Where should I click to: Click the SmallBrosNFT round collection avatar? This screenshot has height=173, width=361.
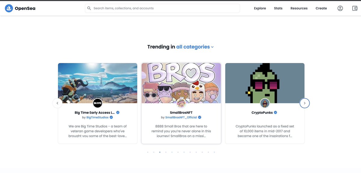click(181, 103)
